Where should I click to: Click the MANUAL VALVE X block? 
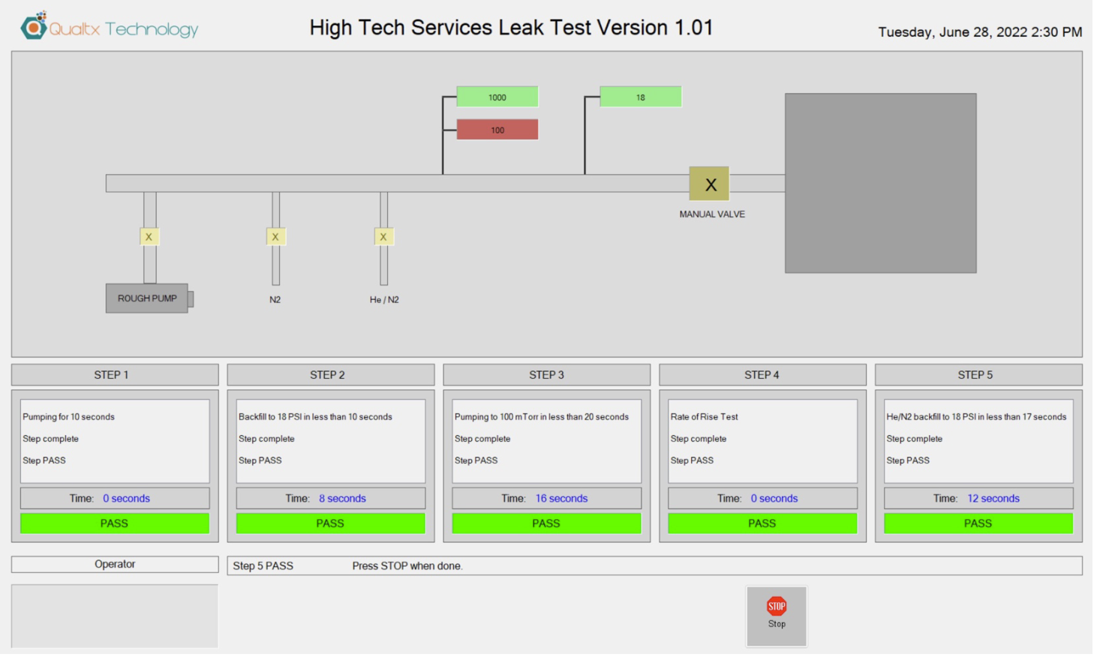pos(709,184)
